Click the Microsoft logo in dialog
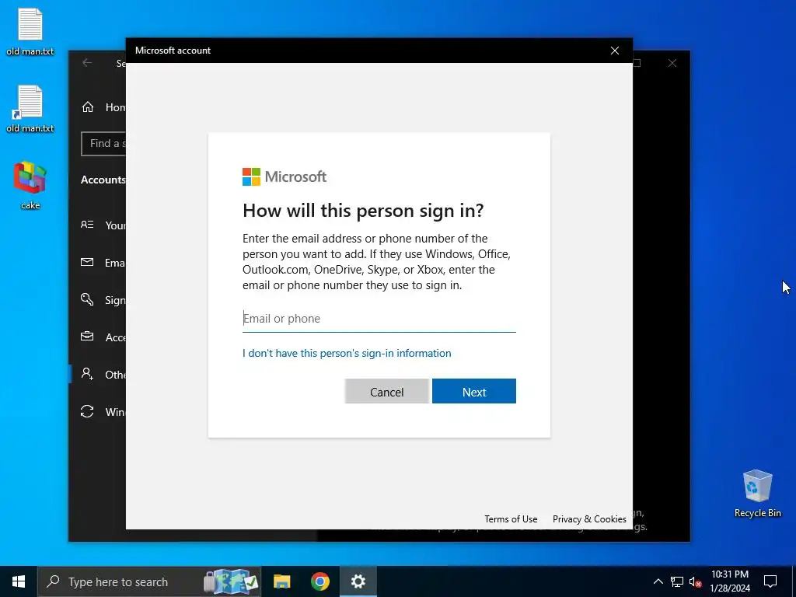 coord(285,176)
